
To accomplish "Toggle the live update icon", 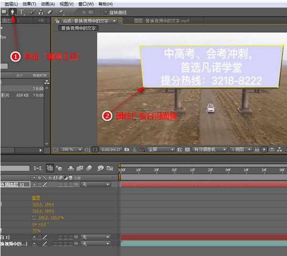I will [50, 168].
